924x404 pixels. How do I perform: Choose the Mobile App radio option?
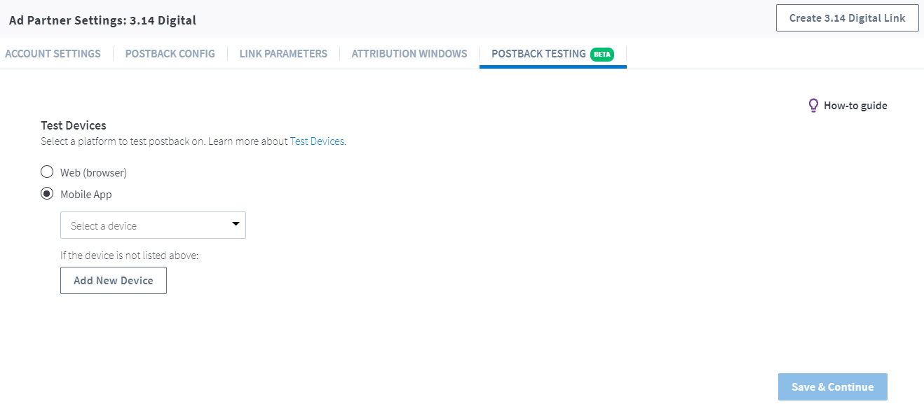[x=47, y=194]
